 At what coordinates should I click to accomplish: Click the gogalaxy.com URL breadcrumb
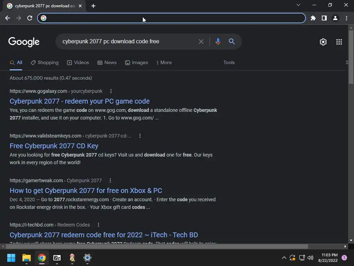[56, 91]
